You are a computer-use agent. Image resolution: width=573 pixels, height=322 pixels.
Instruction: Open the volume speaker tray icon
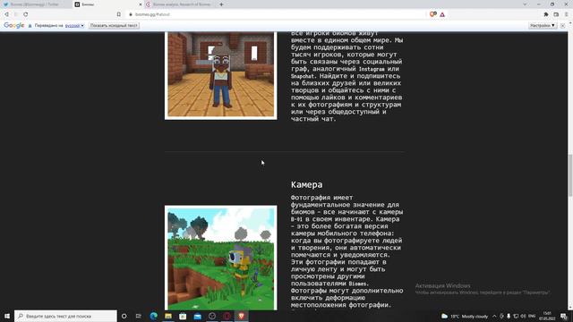523,316
